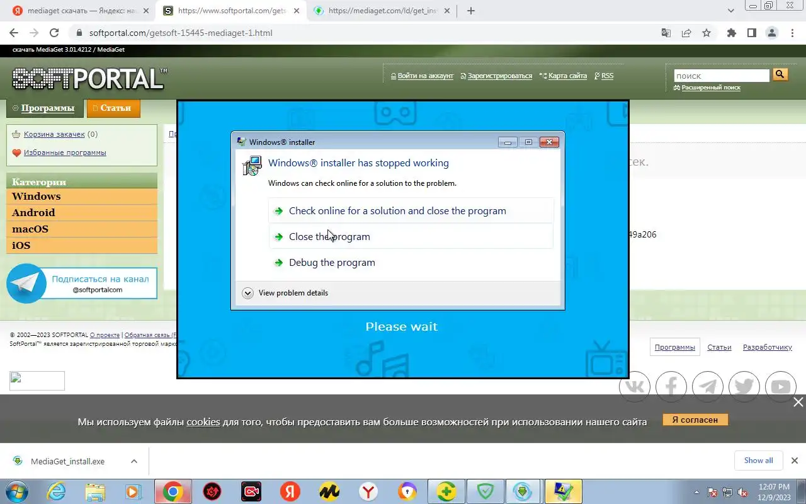Open the 'Программы' tab in site header
The image size is (806, 504).
pyautogui.click(x=45, y=108)
